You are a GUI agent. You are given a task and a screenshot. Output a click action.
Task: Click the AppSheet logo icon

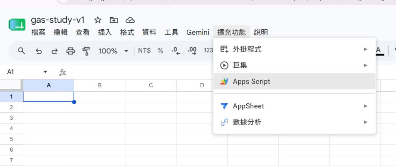pos(224,106)
